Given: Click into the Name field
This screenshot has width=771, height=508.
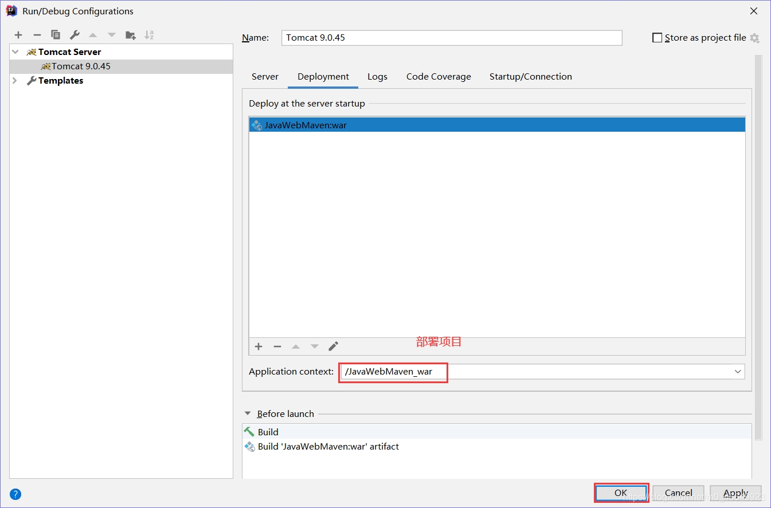Looking at the screenshot, I should pos(452,38).
